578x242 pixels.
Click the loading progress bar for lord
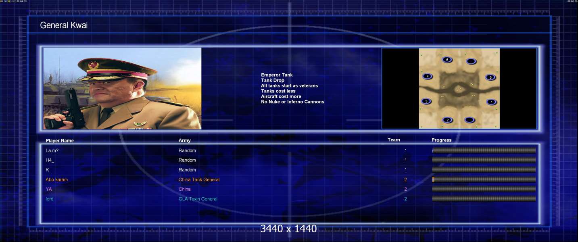tap(484, 199)
